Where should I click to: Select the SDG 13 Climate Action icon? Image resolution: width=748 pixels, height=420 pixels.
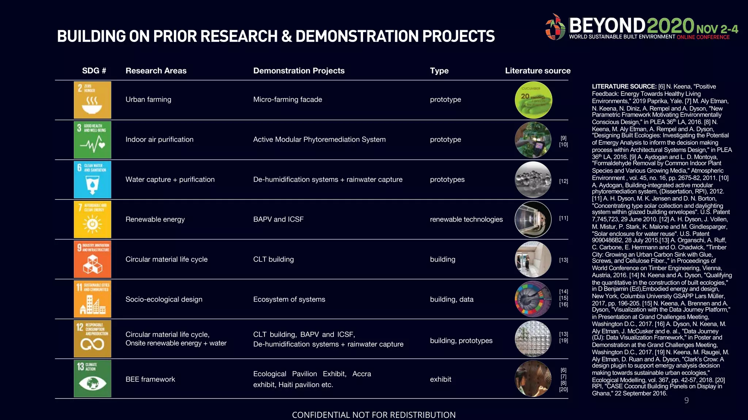coord(92,379)
